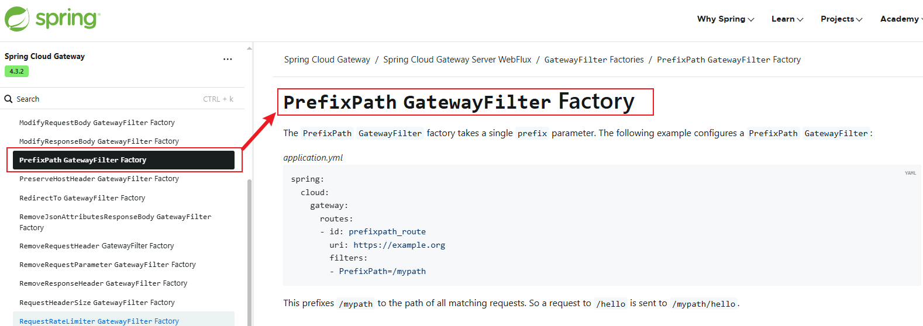Click the application.yml caption
Screen dimensions: 923x326
coord(313,158)
